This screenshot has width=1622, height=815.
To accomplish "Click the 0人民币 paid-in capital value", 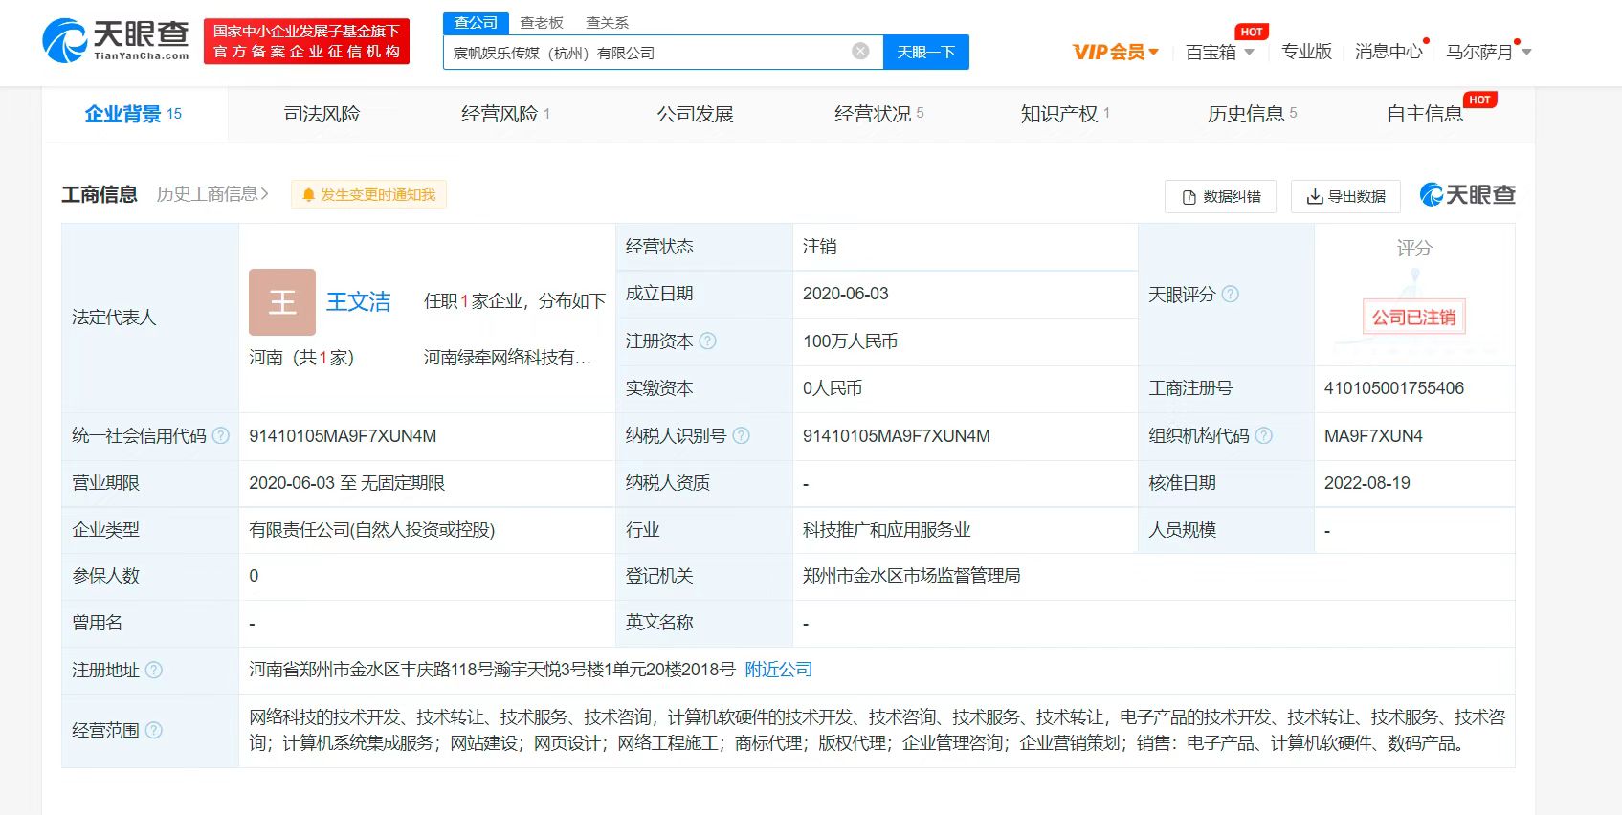I will [x=833, y=388].
